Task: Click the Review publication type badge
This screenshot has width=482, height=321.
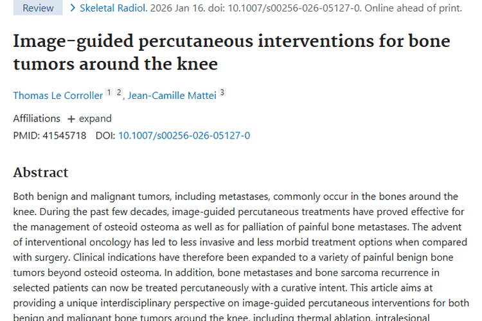Action: tap(38, 8)
